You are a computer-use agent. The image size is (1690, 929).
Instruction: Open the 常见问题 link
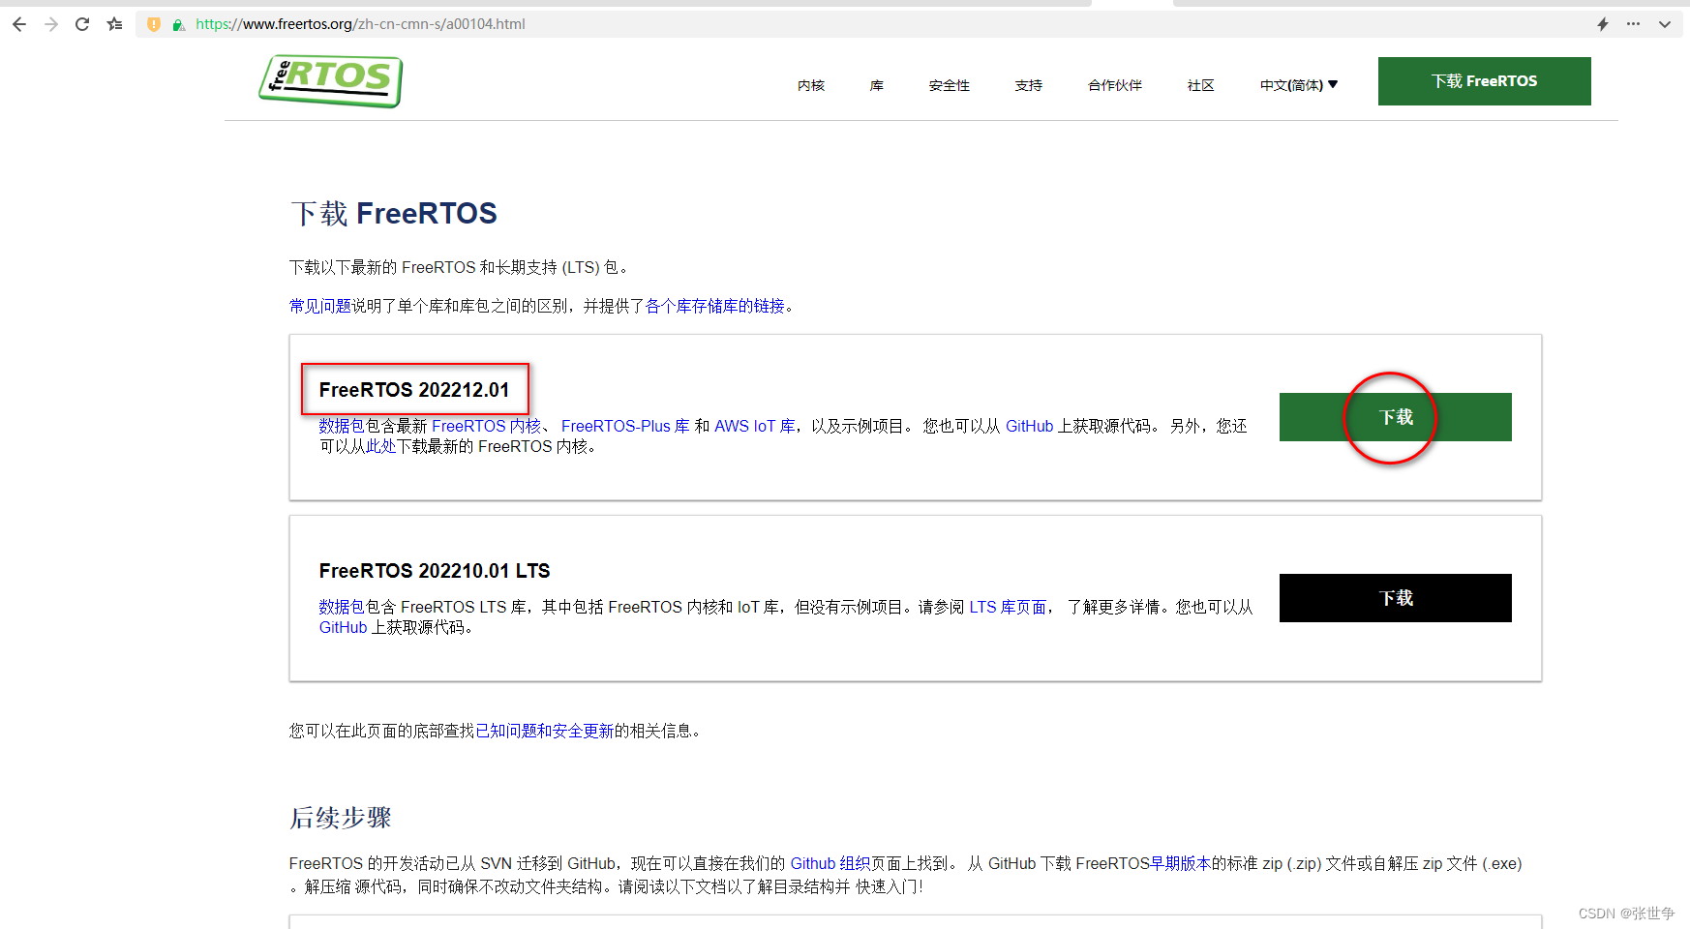coord(320,306)
